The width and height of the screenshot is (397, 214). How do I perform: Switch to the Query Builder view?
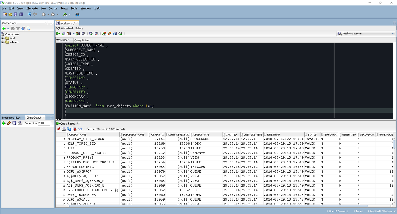82,40
